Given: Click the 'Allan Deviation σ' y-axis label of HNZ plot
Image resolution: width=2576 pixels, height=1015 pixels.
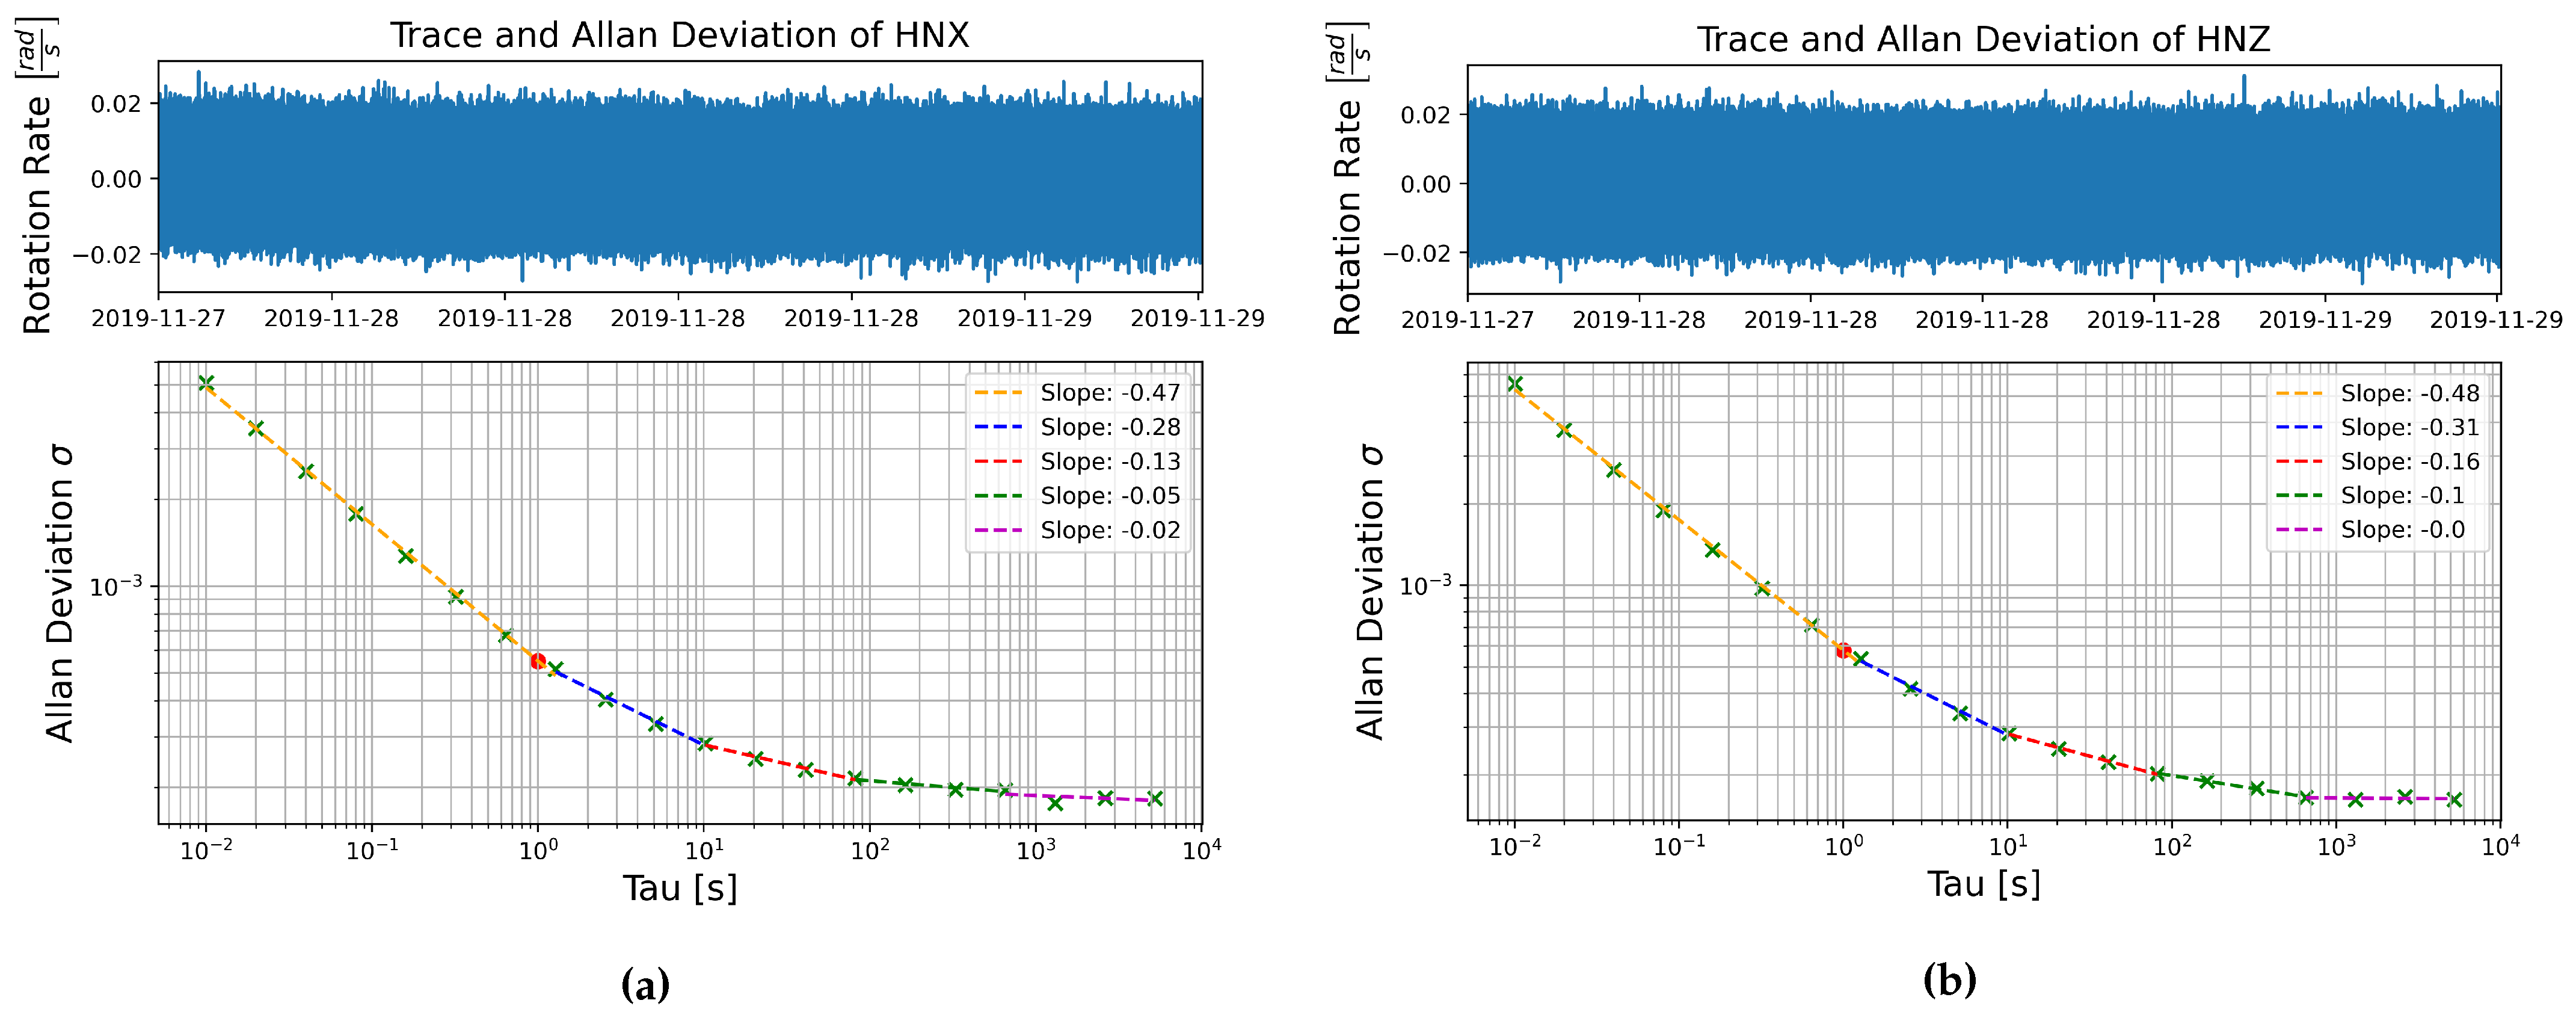Looking at the screenshot, I should click(1370, 592).
